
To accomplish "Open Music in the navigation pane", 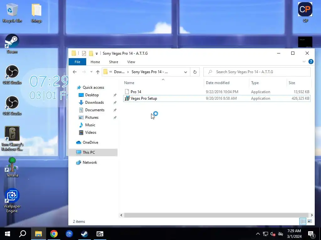I will [90, 125].
